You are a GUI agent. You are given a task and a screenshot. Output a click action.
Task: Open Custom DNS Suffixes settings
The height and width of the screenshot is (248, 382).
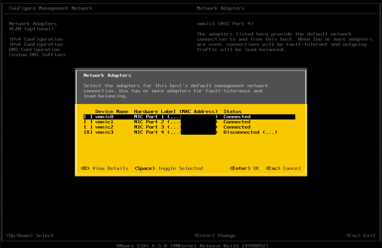click(37, 54)
